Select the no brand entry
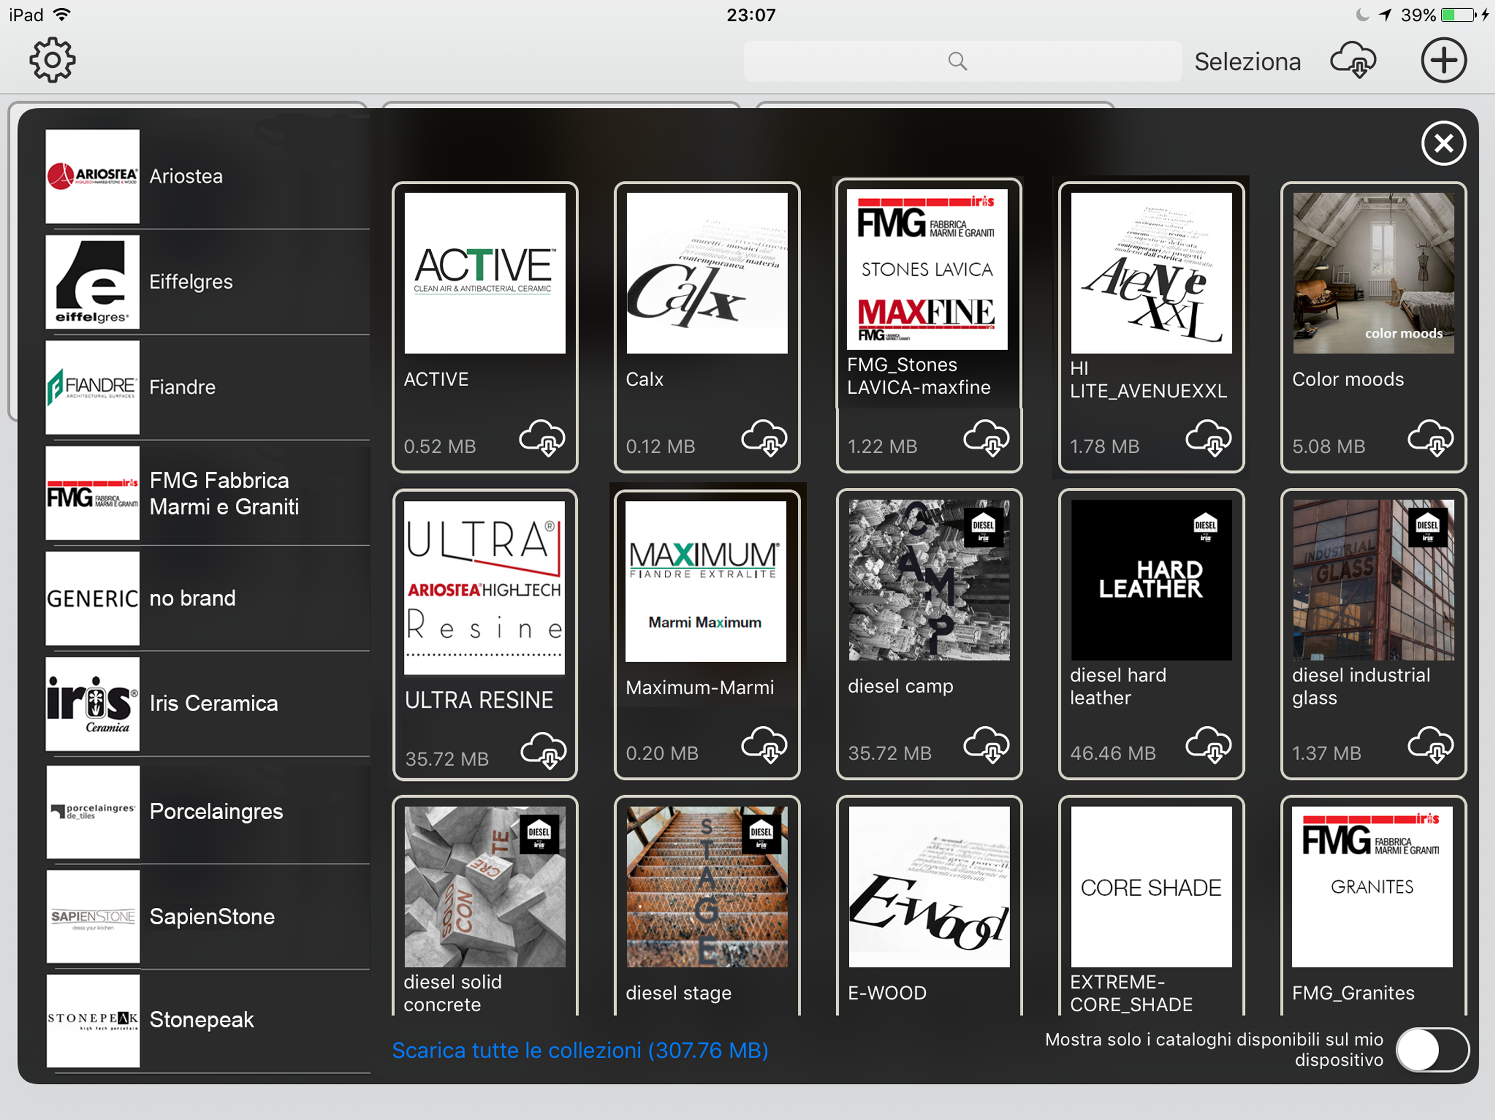This screenshot has width=1495, height=1120. (207, 598)
